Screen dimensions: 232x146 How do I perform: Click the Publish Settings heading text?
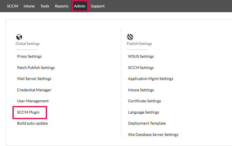tap(139, 44)
